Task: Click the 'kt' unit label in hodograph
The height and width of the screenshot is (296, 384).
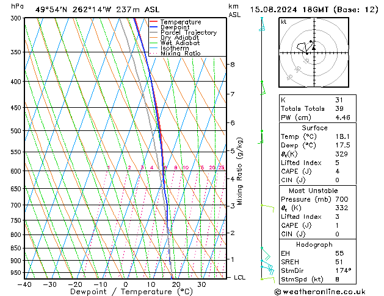Action: 284,22
